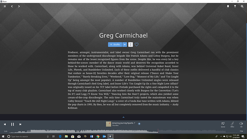This screenshot has width=247, height=139.
Task: Open search with the magnifier icon
Action: (242, 6)
